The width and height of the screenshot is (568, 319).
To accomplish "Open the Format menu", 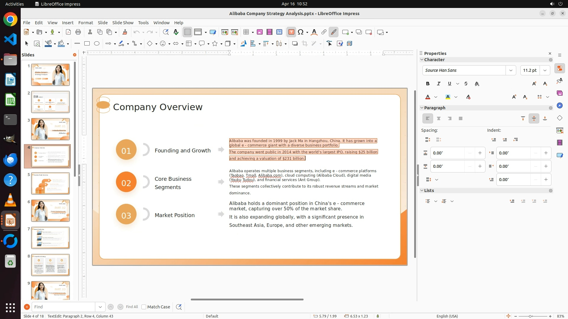I will click(85, 23).
